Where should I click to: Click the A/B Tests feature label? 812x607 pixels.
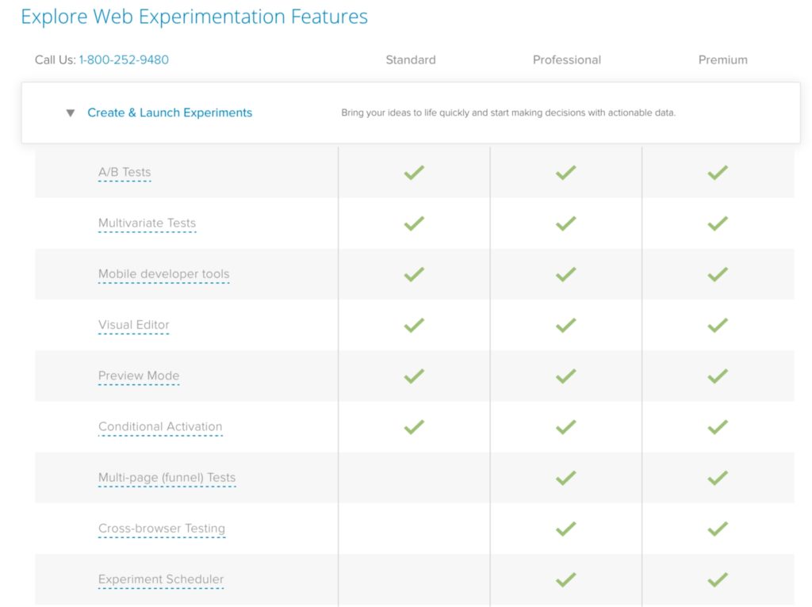pos(124,172)
